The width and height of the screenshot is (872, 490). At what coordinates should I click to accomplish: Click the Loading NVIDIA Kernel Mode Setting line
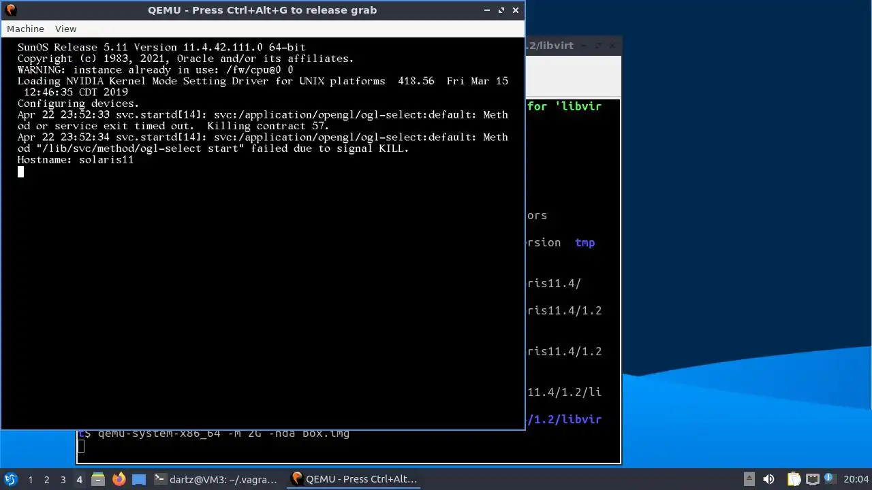pyautogui.click(x=263, y=86)
